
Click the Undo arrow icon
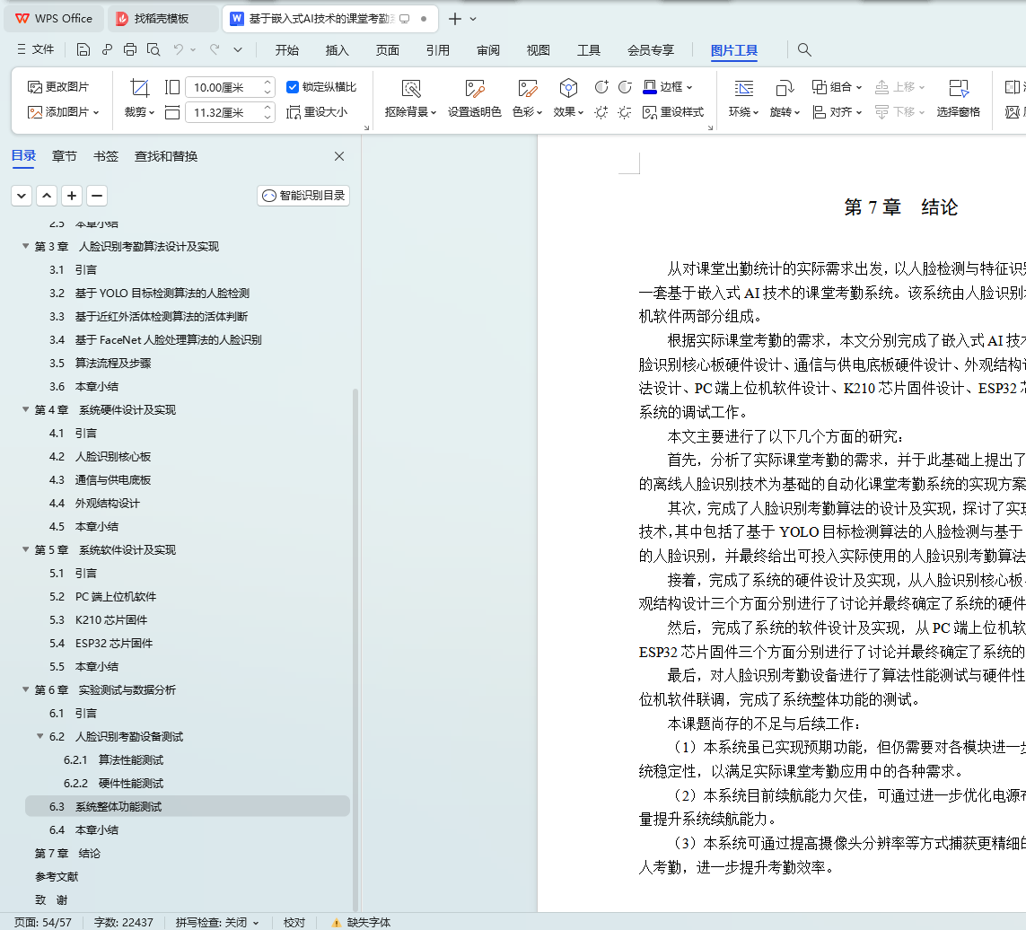[x=179, y=49]
